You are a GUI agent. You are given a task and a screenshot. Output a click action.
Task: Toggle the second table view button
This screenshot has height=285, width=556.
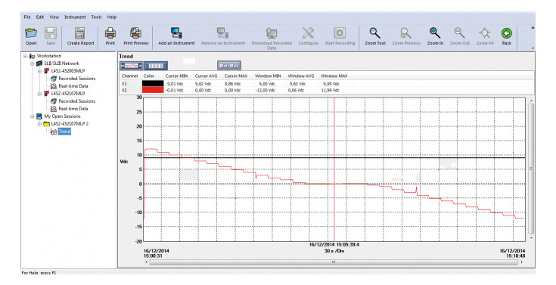click(156, 66)
